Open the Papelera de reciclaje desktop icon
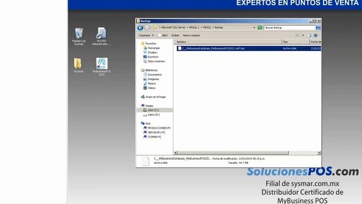Image resolution: width=362 pixels, height=204 pixels. click(79, 36)
